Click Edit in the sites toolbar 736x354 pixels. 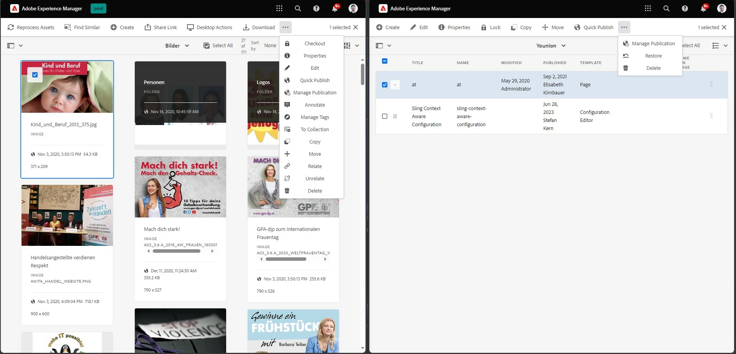point(418,27)
